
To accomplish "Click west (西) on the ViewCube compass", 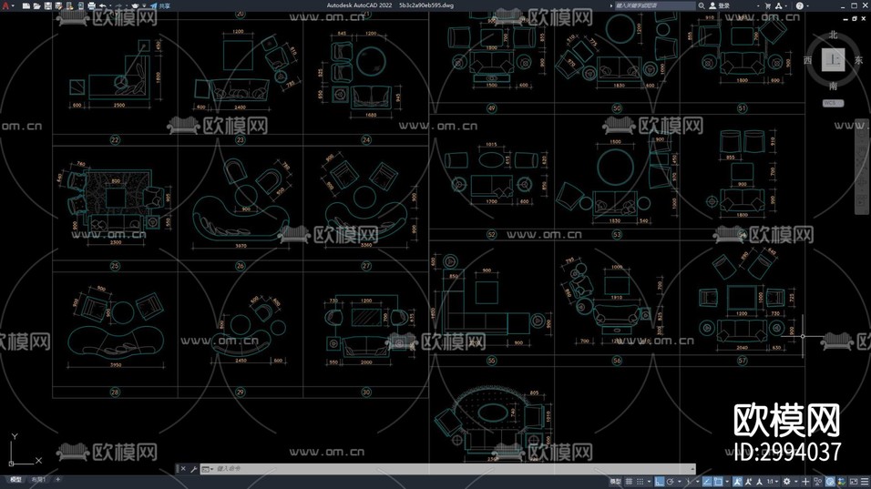I will [807, 60].
